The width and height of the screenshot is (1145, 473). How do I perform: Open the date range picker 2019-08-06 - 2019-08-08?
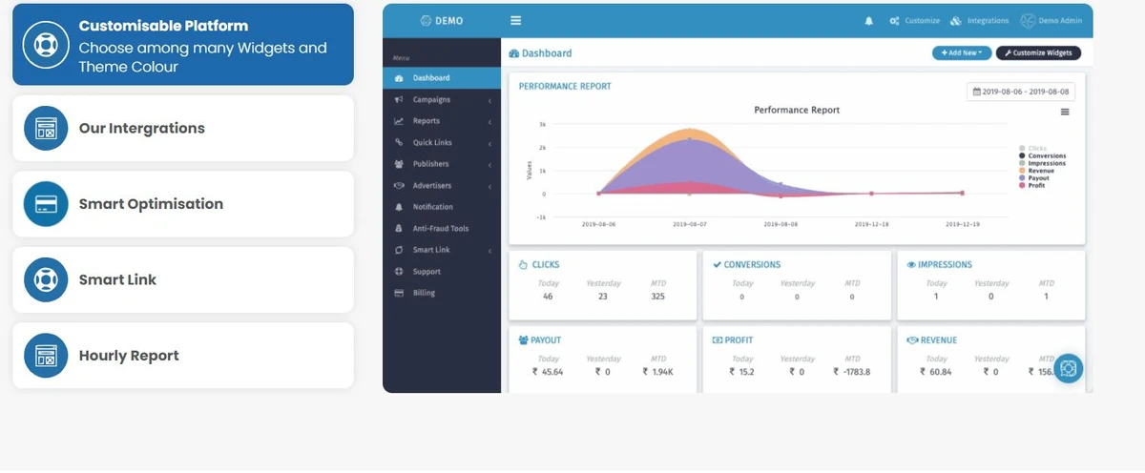[x=1021, y=92]
